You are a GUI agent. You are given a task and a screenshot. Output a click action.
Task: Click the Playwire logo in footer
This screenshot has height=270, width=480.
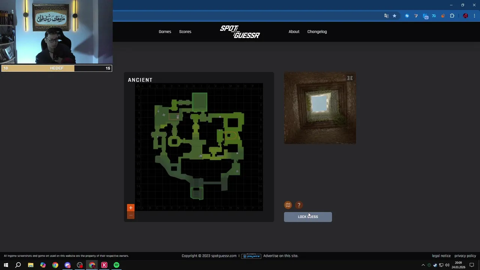pos(251,256)
